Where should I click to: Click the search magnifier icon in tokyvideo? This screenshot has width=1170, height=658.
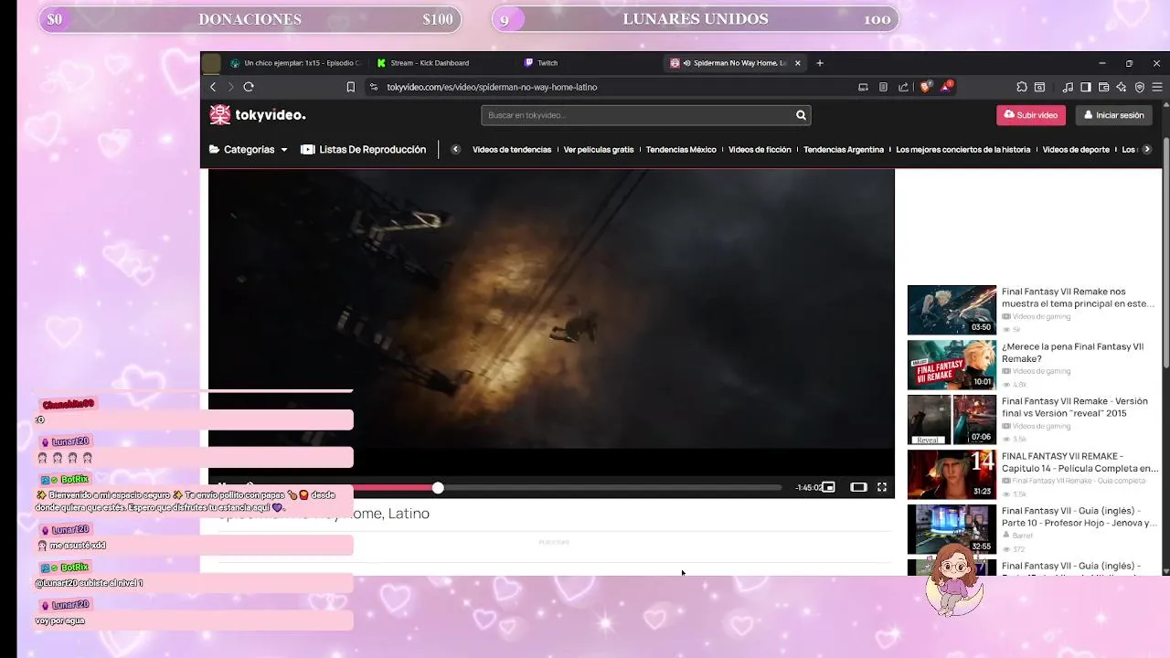tap(801, 115)
